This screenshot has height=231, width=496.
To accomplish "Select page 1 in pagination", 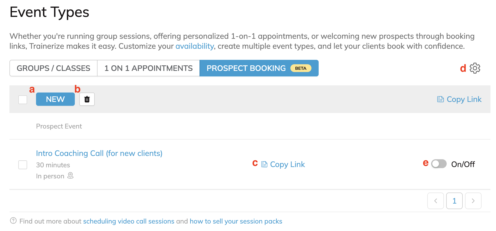I will tap(454, 201).
